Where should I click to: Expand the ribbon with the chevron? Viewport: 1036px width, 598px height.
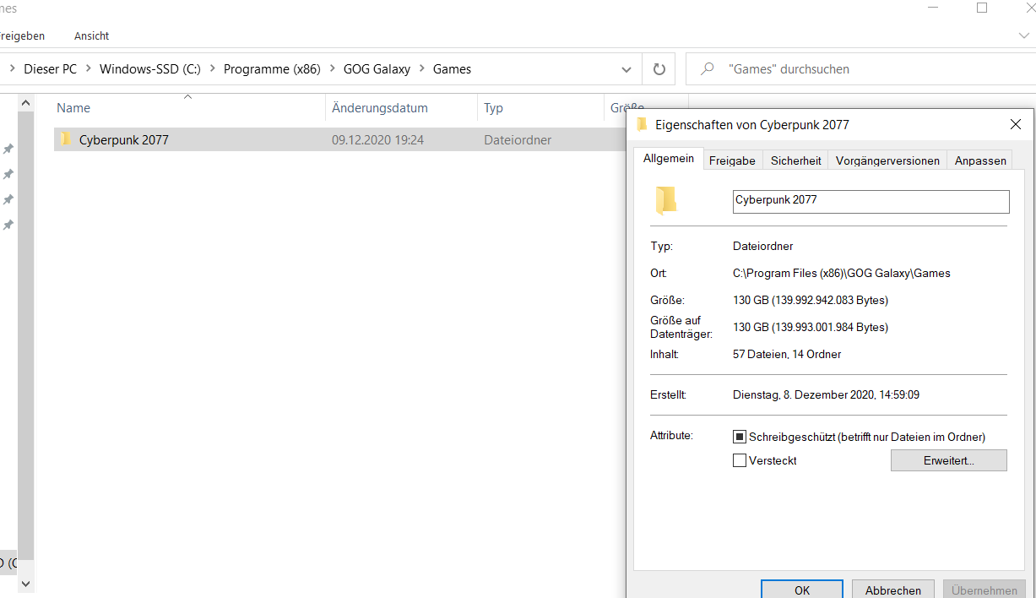[1023, 36]
